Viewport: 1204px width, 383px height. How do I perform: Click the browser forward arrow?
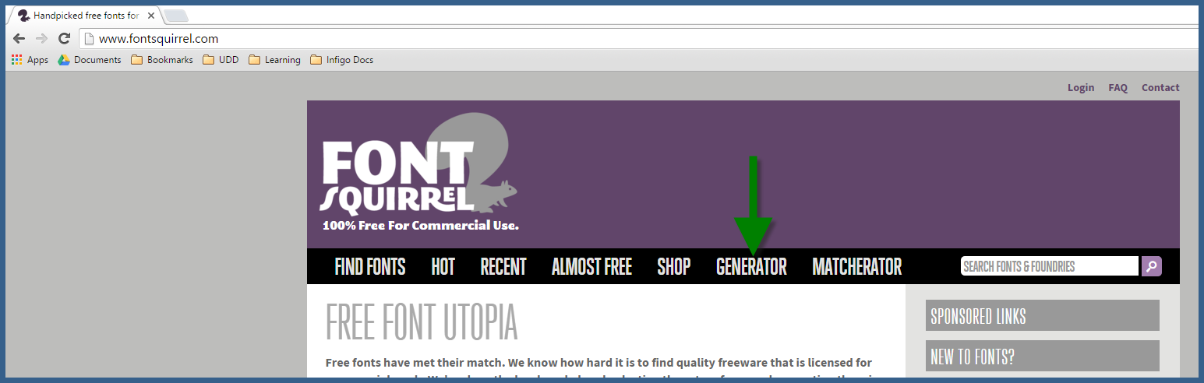tap(42, 38)
